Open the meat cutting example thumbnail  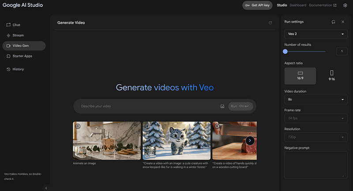tap(234, 141)
